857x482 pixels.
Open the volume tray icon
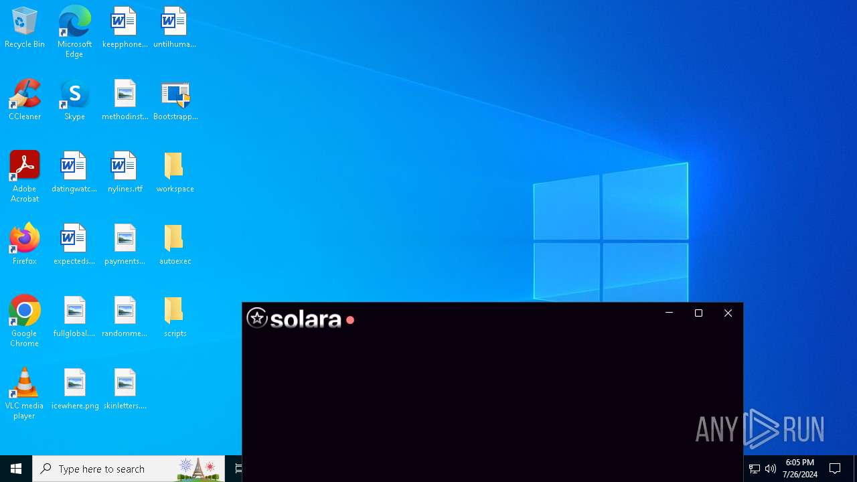click(x=771, y=469)
